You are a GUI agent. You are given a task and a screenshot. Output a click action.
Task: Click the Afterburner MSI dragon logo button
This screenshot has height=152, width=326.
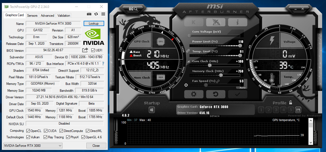pos(216,22)
